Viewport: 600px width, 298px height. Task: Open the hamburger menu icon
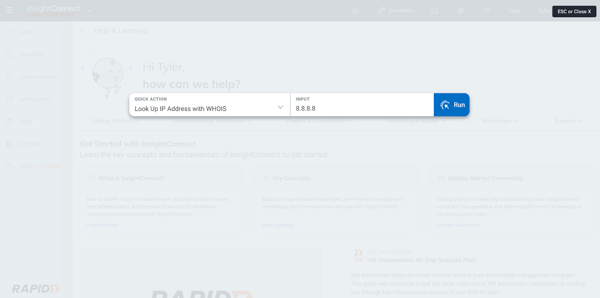tap(9, 10)
